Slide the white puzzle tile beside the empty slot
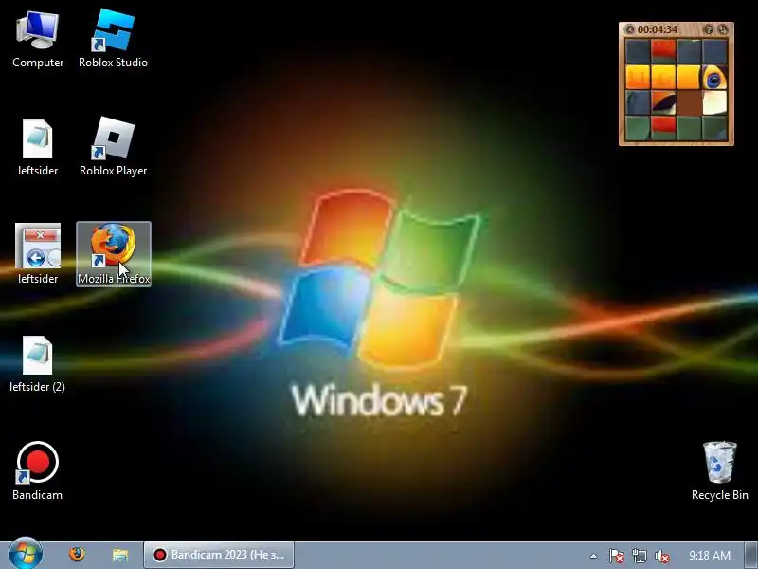 714,102
